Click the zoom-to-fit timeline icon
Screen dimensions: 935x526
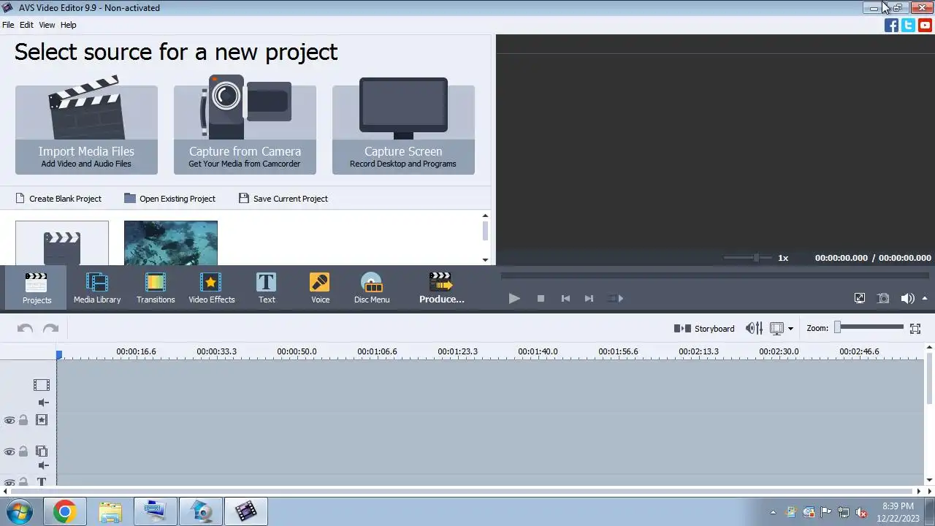[x=915, y=329]
